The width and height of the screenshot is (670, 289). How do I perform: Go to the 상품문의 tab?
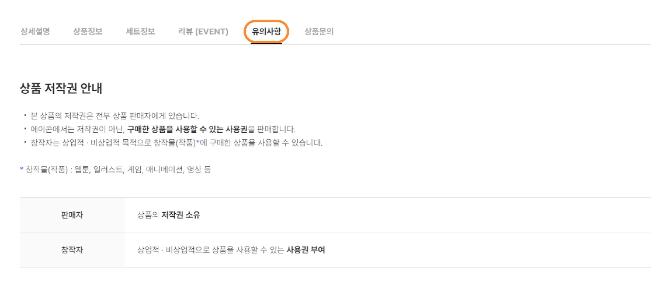pyautogui.click(x=319, y=31)
